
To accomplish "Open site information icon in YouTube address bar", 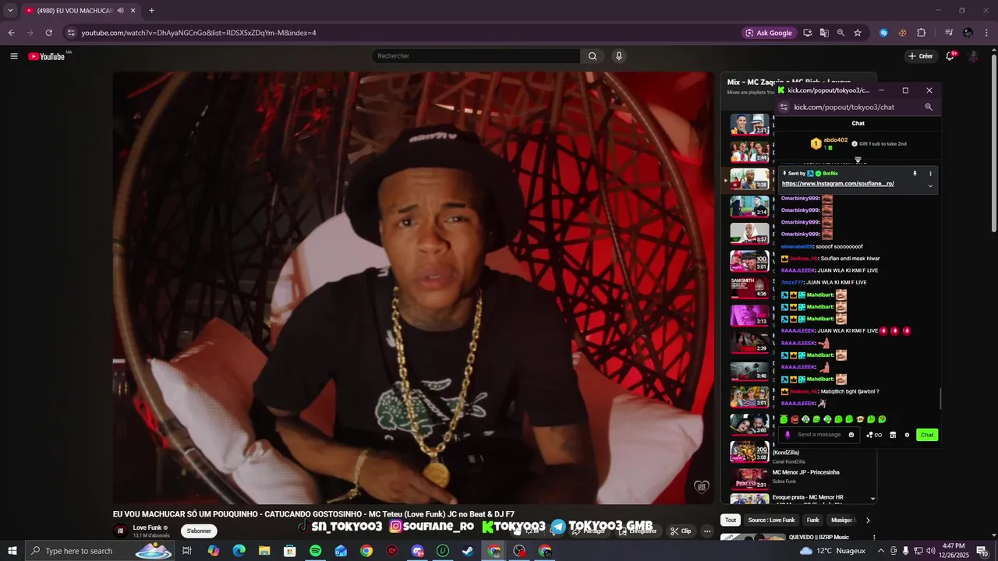I will point(71,33).
